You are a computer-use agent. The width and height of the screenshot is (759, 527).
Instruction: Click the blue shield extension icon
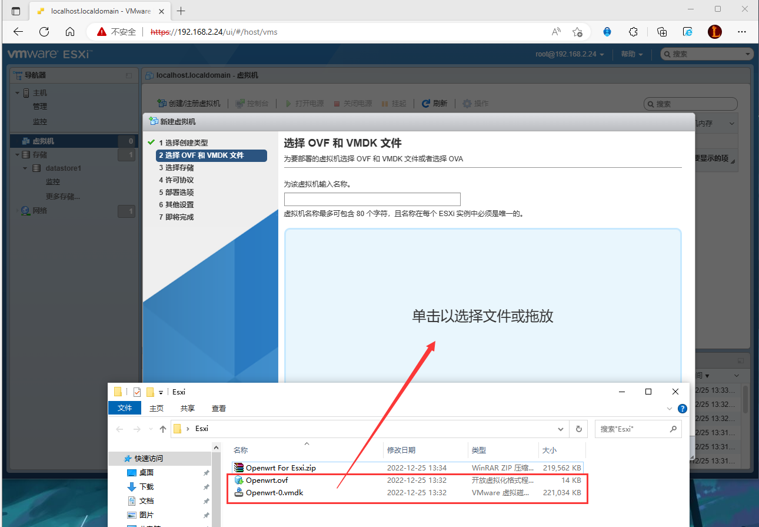pyautogui.click(x=607, y=32)
